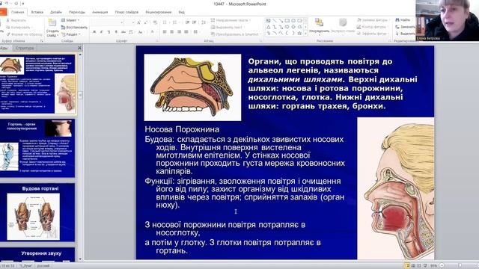Toggle the numbered list button
This screenshot has height=269, width=479.
(175, 22)
